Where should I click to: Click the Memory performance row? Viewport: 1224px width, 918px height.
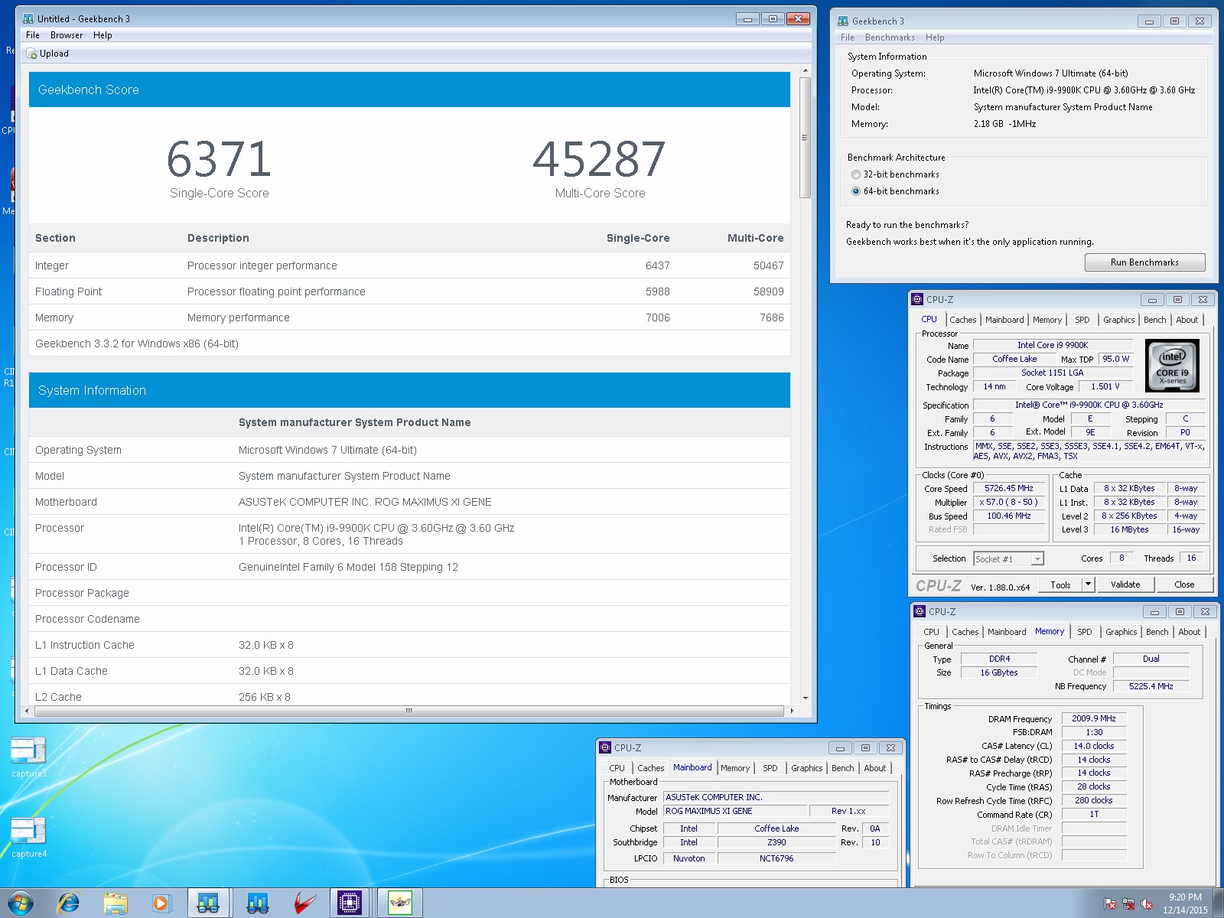click(409, 317)
